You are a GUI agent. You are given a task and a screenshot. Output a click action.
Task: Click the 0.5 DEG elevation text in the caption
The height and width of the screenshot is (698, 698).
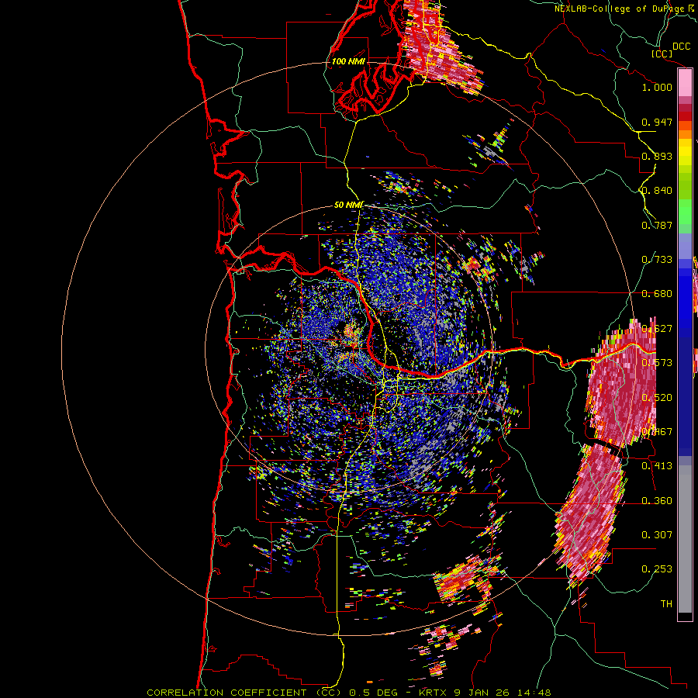click(x=374, y=693)
